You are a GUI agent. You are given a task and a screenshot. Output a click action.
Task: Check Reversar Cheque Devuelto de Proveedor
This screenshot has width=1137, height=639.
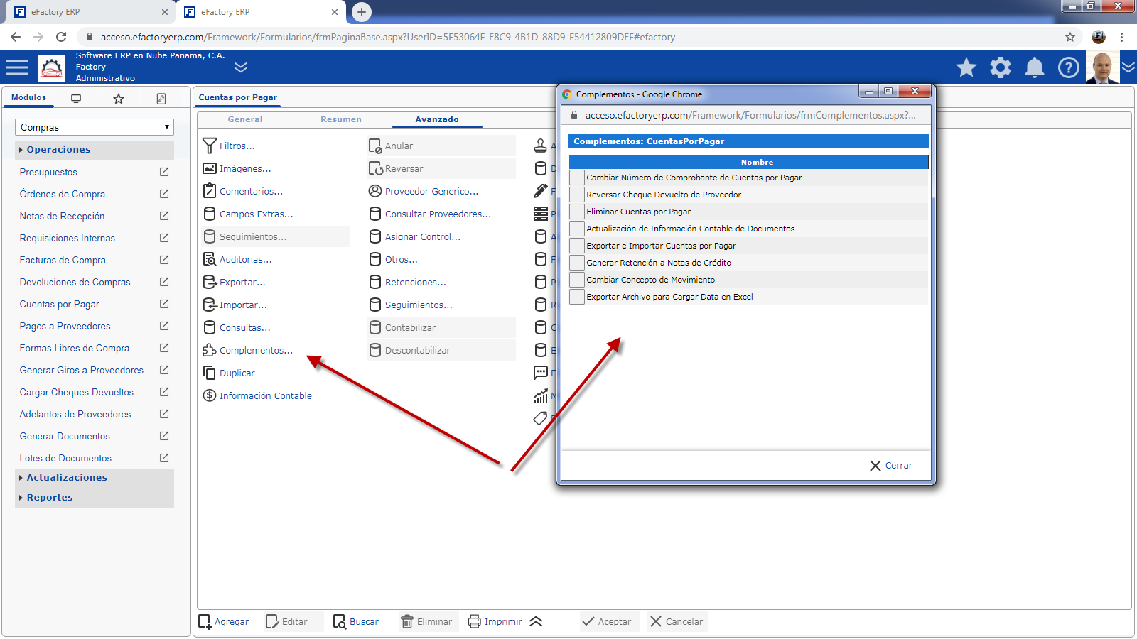(577, 195)
